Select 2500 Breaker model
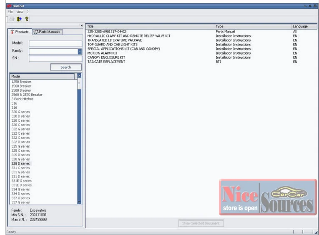Image resolution: width=319 pixels, height=235 pixels. [x=21, y=90]
